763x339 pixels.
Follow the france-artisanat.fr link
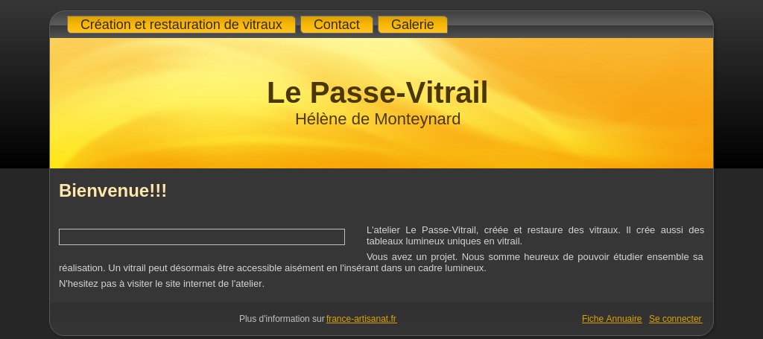point(361,319)
